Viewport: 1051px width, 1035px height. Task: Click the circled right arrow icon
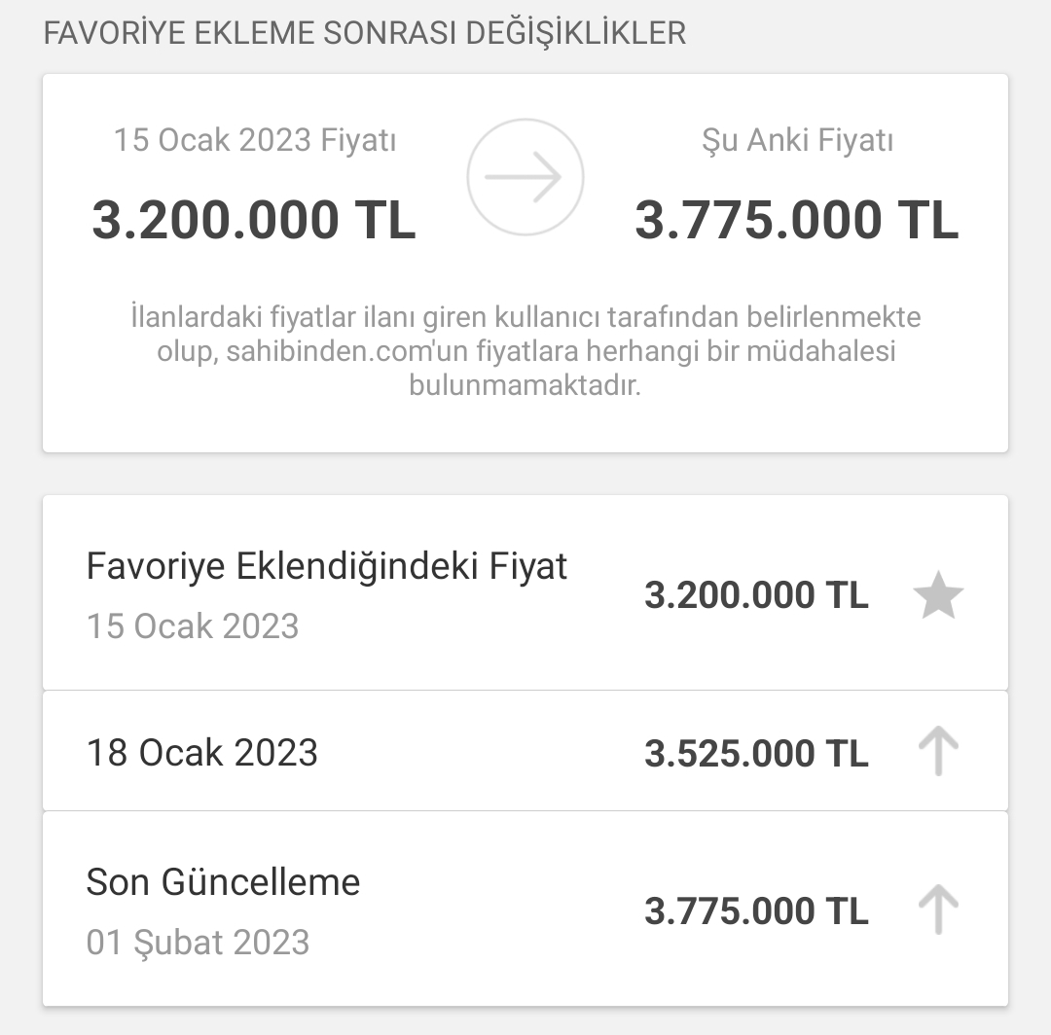click(x=525, y=177)
